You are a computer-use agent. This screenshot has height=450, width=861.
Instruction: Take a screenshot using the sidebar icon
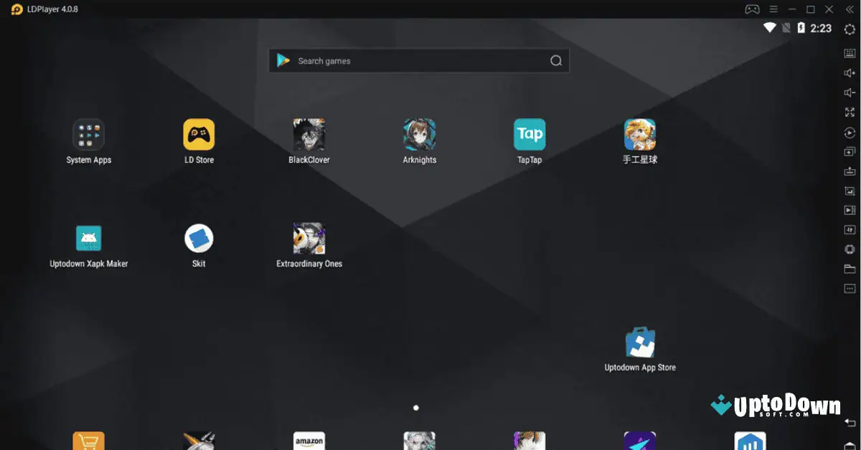coord(850,191)
